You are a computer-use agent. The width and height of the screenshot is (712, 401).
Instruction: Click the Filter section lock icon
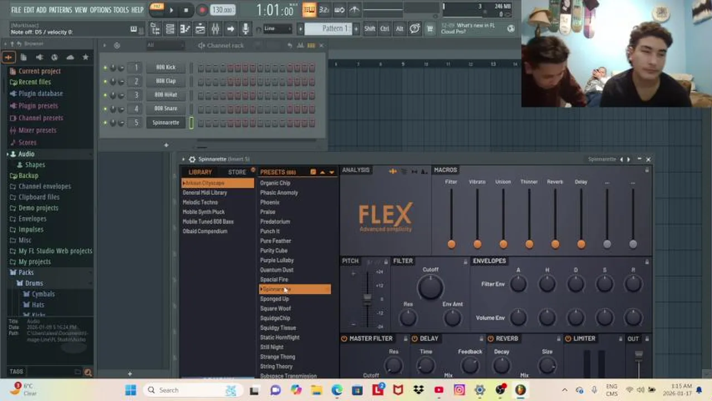pos(466,261)
